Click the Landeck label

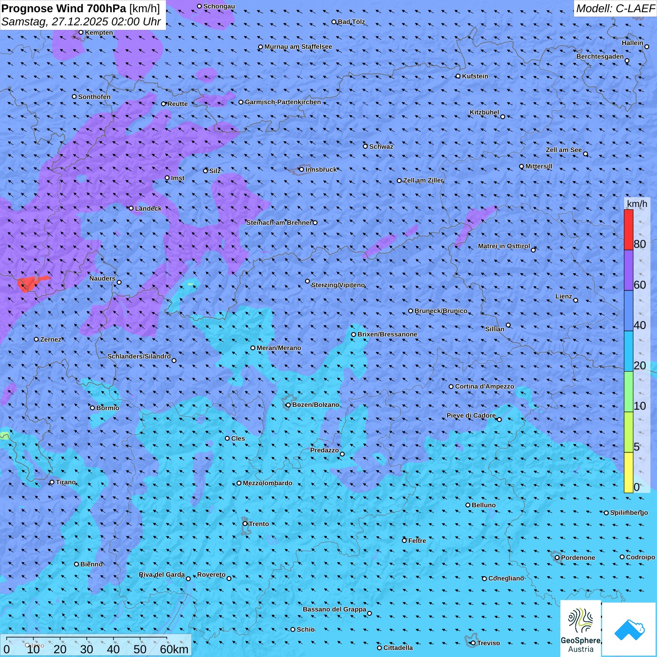click(148, 208)
